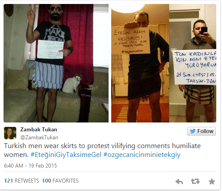Open the #EteğiniGiyTaksimeGel hashtag
Viewport: 222px width, 191px height.
pyautogui.click(x=66, y=155)
